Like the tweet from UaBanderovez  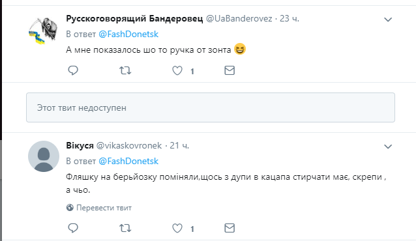pyautogui.click(x=177, y=70)
